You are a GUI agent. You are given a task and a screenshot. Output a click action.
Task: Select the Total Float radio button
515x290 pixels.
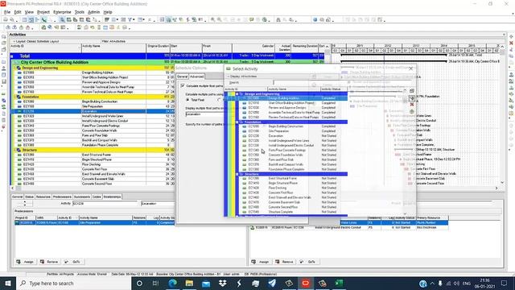click(187, 100)
